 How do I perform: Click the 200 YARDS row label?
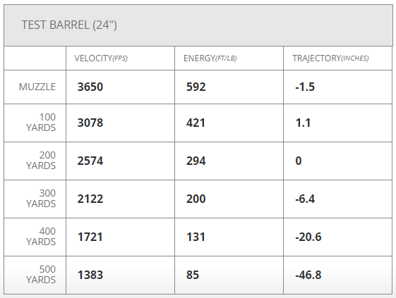click(41, 161)
